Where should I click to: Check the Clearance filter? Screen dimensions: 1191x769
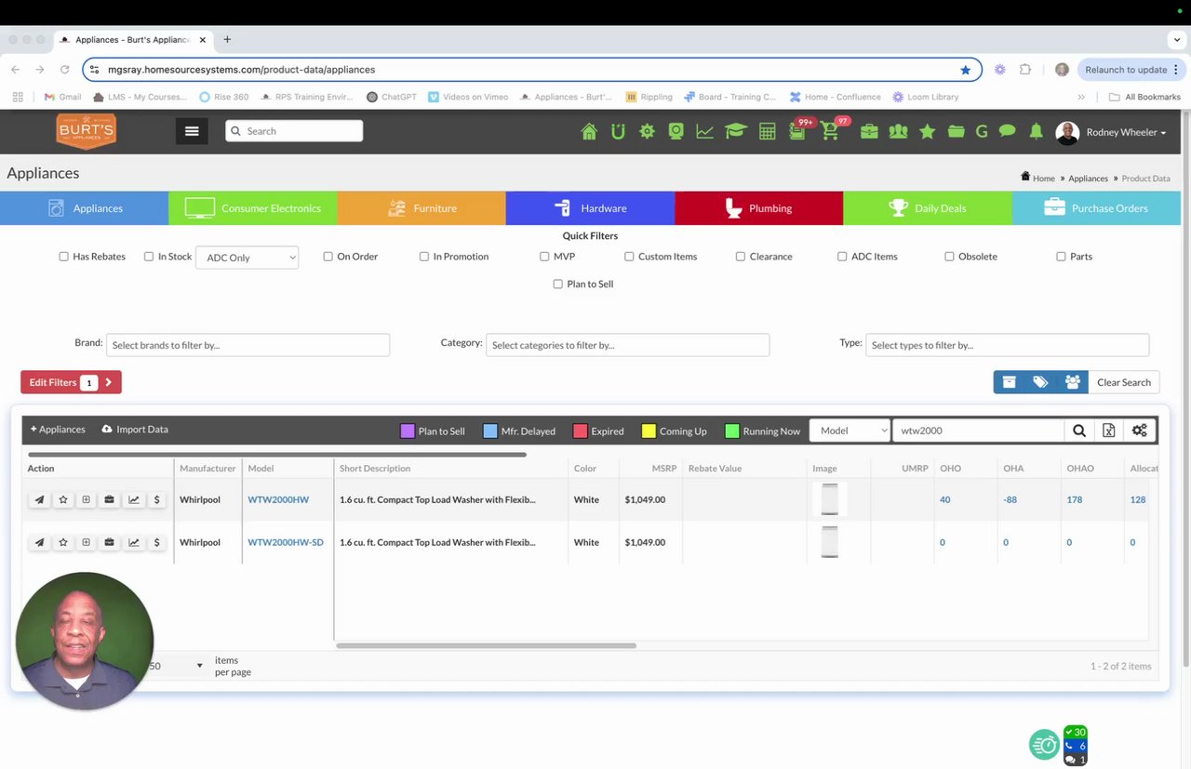pyautogui.click(x=741, y=257)
